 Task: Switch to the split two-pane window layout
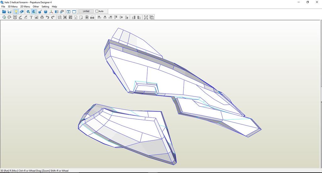click(69, 12)
